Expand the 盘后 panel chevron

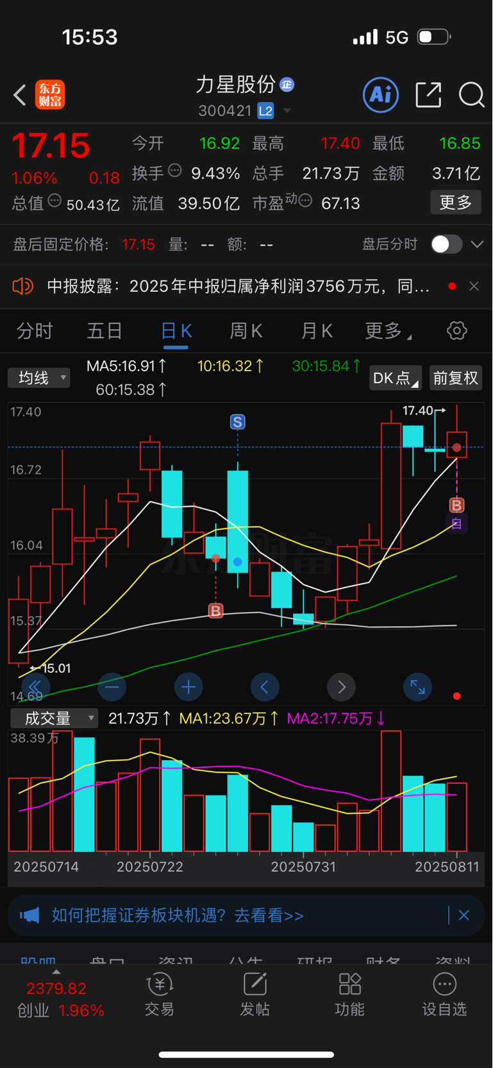tap(477, 244)
